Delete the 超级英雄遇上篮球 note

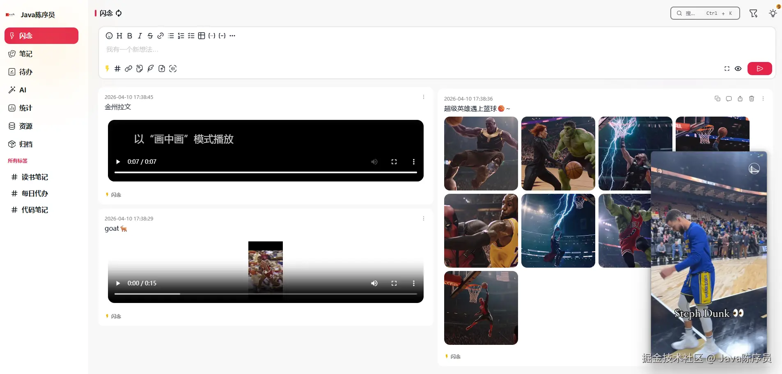coord(752,99)
